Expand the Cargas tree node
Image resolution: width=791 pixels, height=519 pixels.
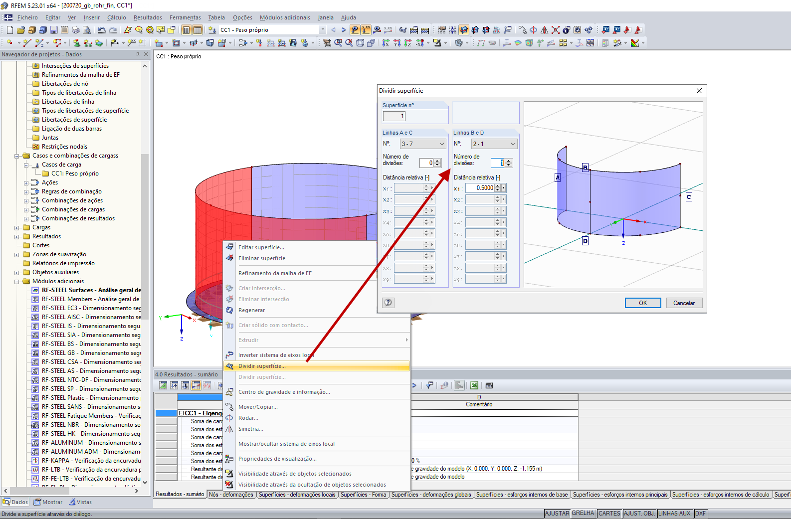point(17,227)
